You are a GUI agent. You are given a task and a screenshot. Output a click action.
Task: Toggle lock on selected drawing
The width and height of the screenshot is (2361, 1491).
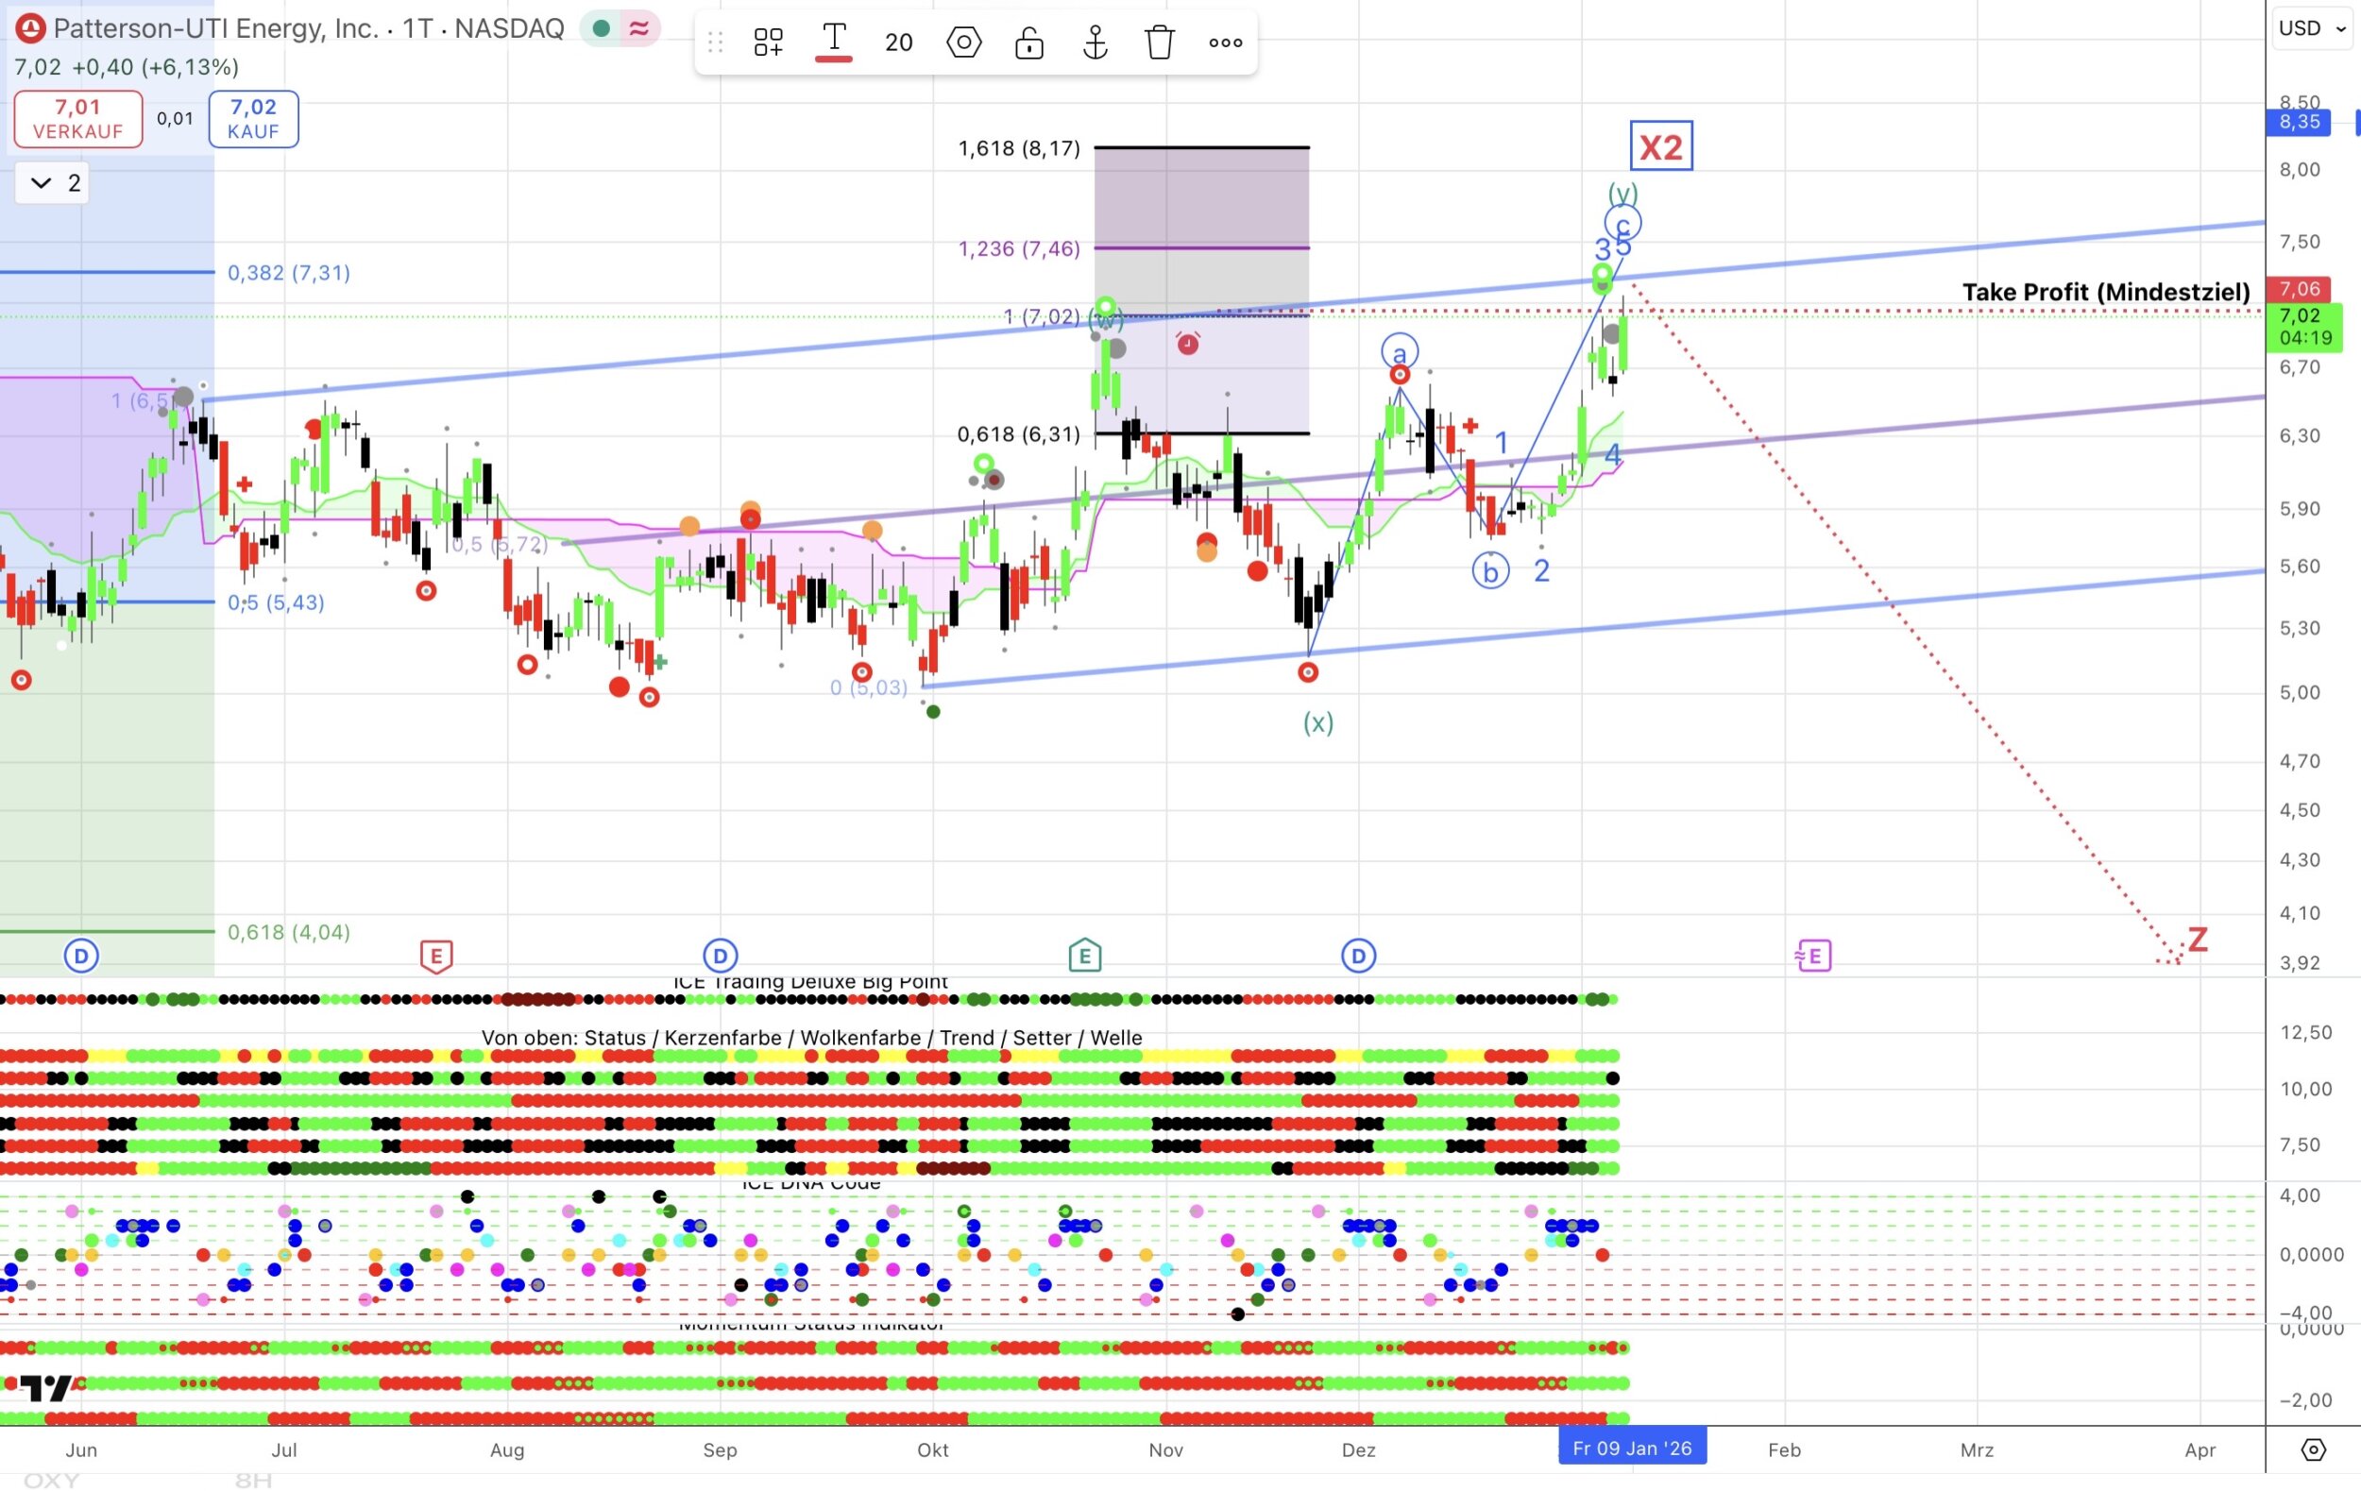(x=1028, y=42)
